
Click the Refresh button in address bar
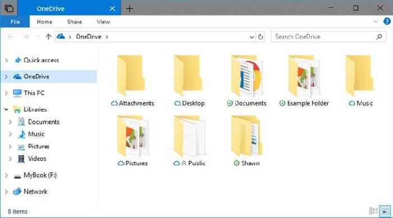261,37
